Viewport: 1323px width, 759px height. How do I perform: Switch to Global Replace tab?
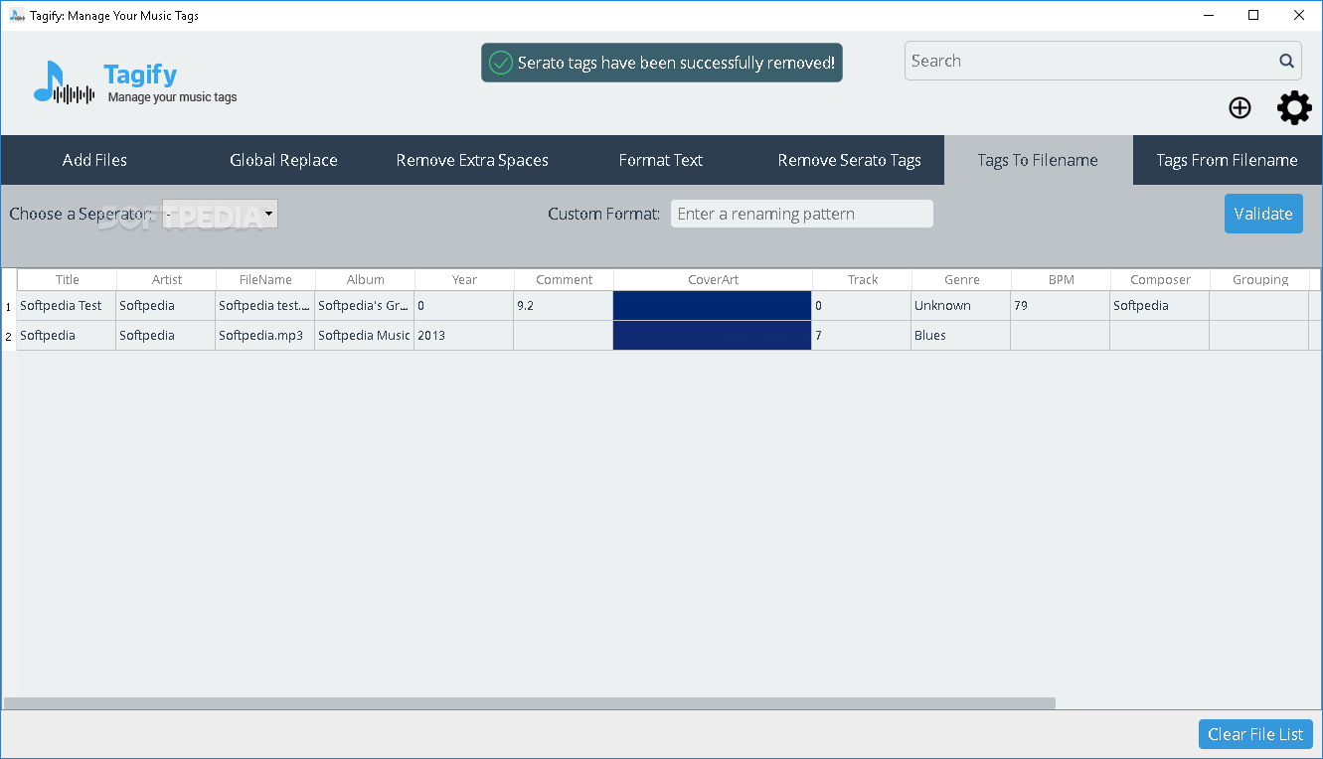(283, 160)
